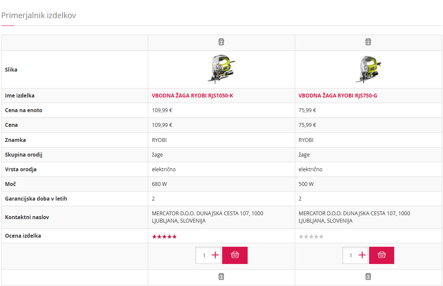Screen dimensions: 443x286
Task: Click the Mercator contact address for RJS1050-K
Action: point(207,217)
